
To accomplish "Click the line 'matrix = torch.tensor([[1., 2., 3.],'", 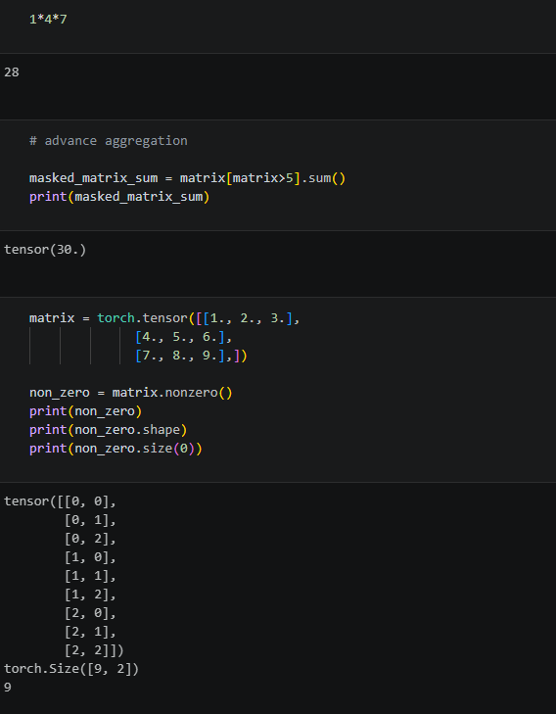I will click(x=164, y=318).
